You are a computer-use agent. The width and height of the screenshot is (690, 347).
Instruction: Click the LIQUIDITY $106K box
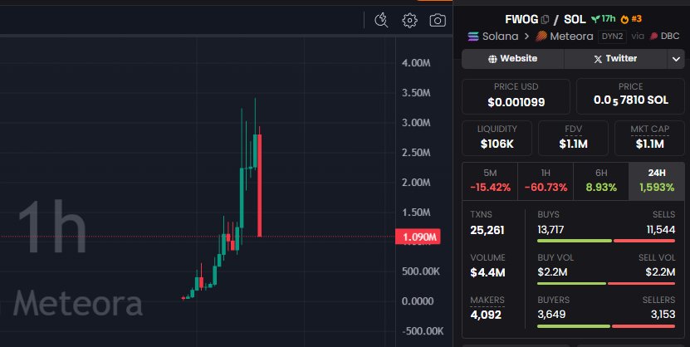(x=497, y=138)
